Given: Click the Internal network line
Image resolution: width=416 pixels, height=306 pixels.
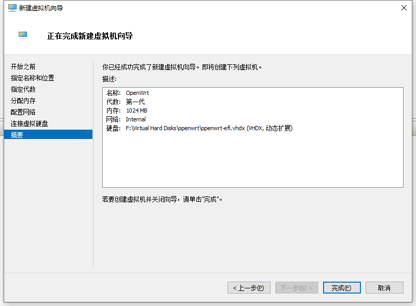Looking at the screenshot, I should tap(136, 119).
